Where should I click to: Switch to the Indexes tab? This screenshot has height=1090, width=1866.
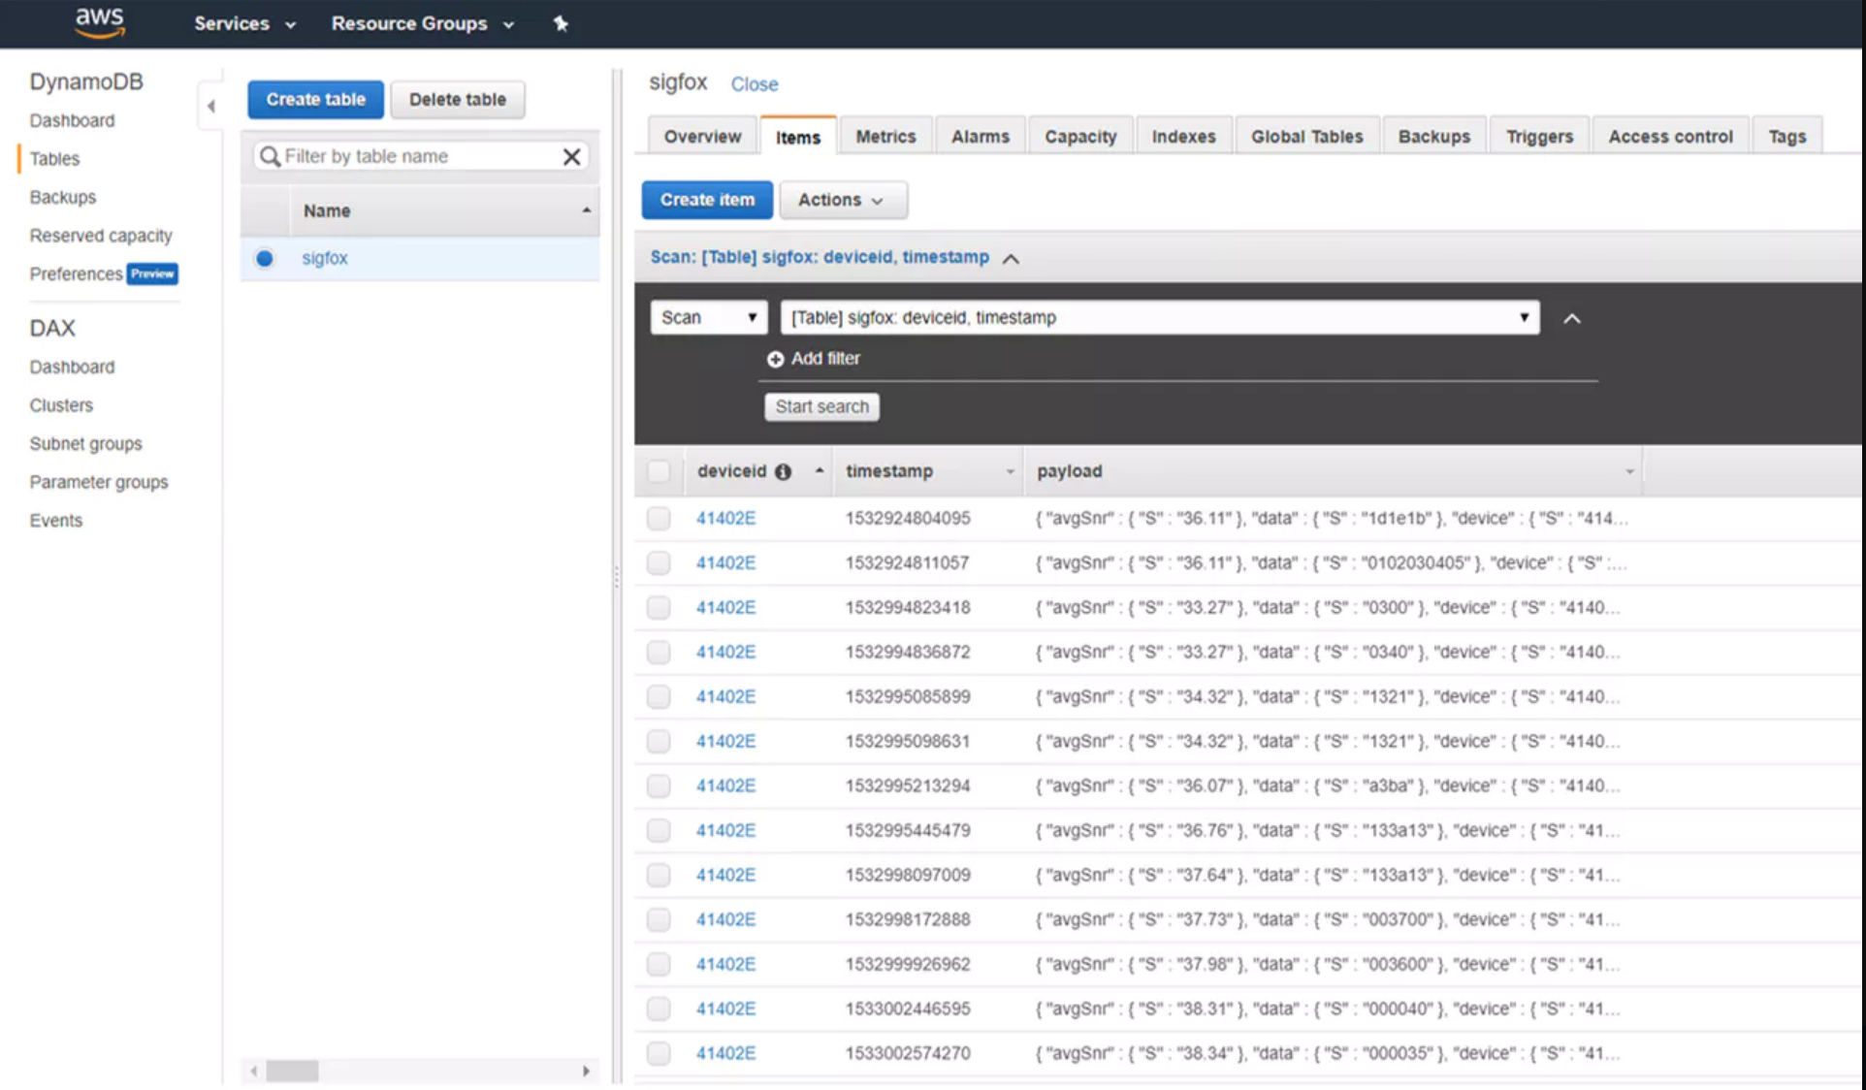(x=1183, y=137)
